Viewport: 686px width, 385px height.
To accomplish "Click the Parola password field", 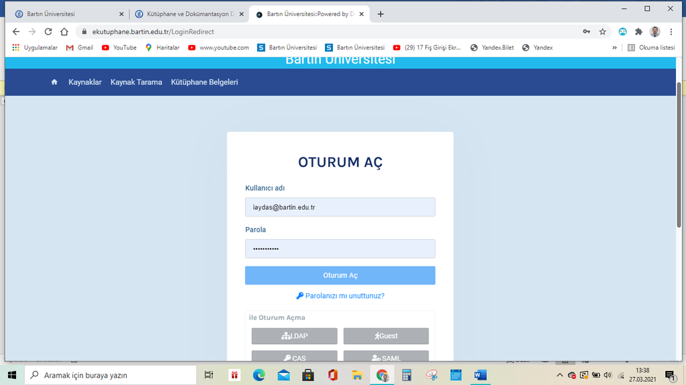I will click(x=340, y=249).
